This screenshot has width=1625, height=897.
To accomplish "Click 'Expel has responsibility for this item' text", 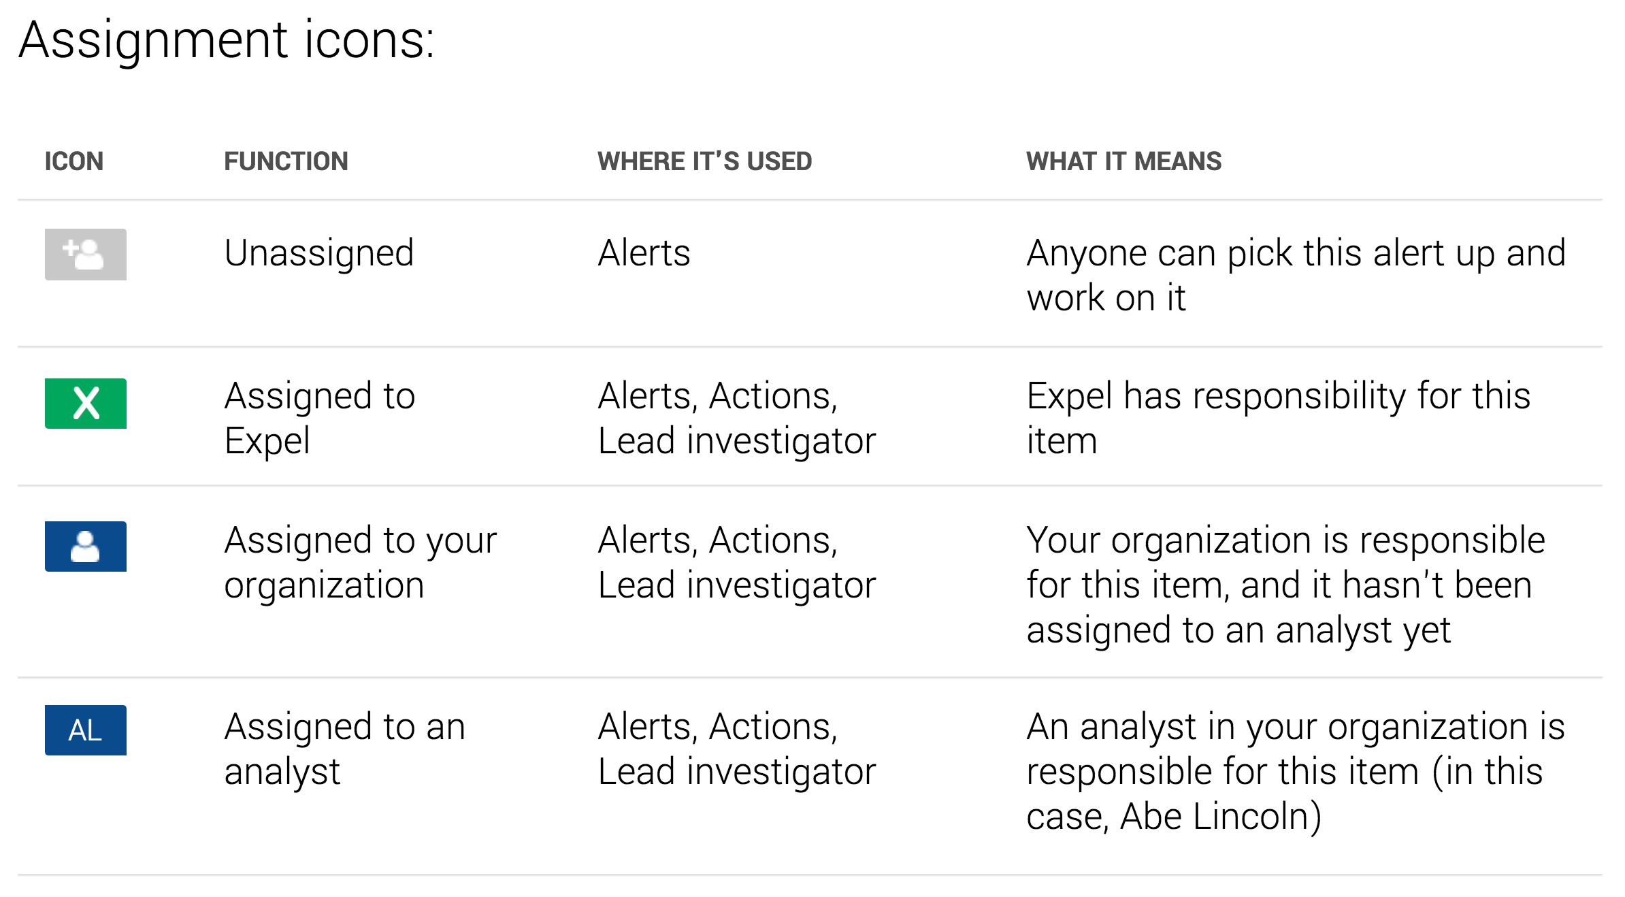I will coord(1279,418).
